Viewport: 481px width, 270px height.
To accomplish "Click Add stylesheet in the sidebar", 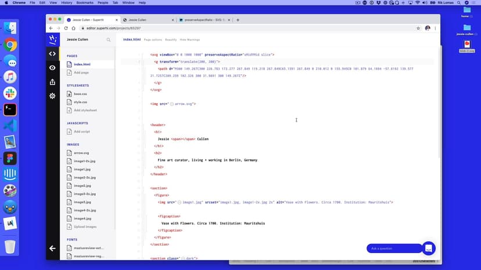I will tap(85, 110).
